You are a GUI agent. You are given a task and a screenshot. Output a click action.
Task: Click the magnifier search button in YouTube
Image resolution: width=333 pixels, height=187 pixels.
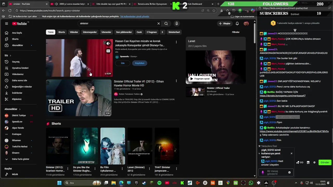tap(166, 23)
